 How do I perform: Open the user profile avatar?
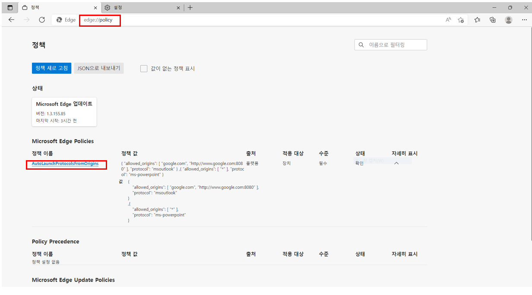509,20
